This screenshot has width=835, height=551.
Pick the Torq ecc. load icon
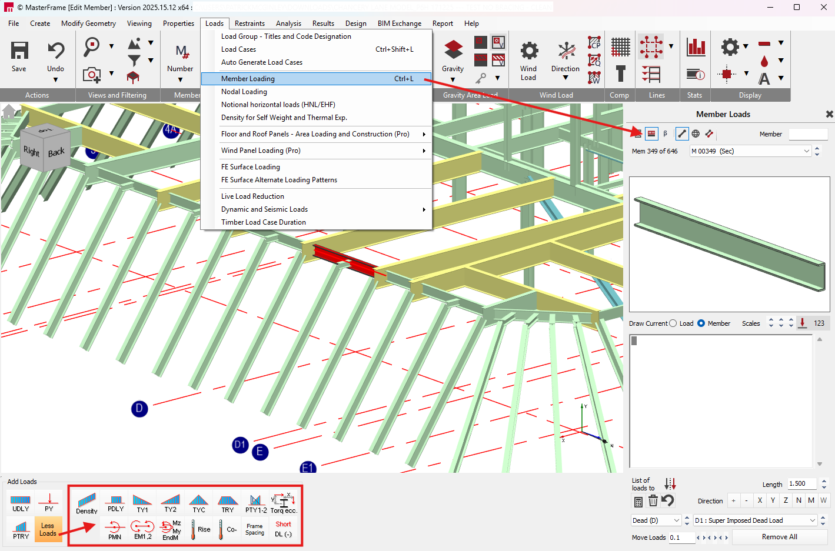click(x=283, y=503)
